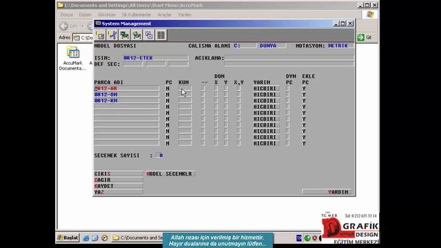The height and width of the screenshot is (248, 441).
Task: Click the red shield tray icon
Action: click(x=314, y=238)
